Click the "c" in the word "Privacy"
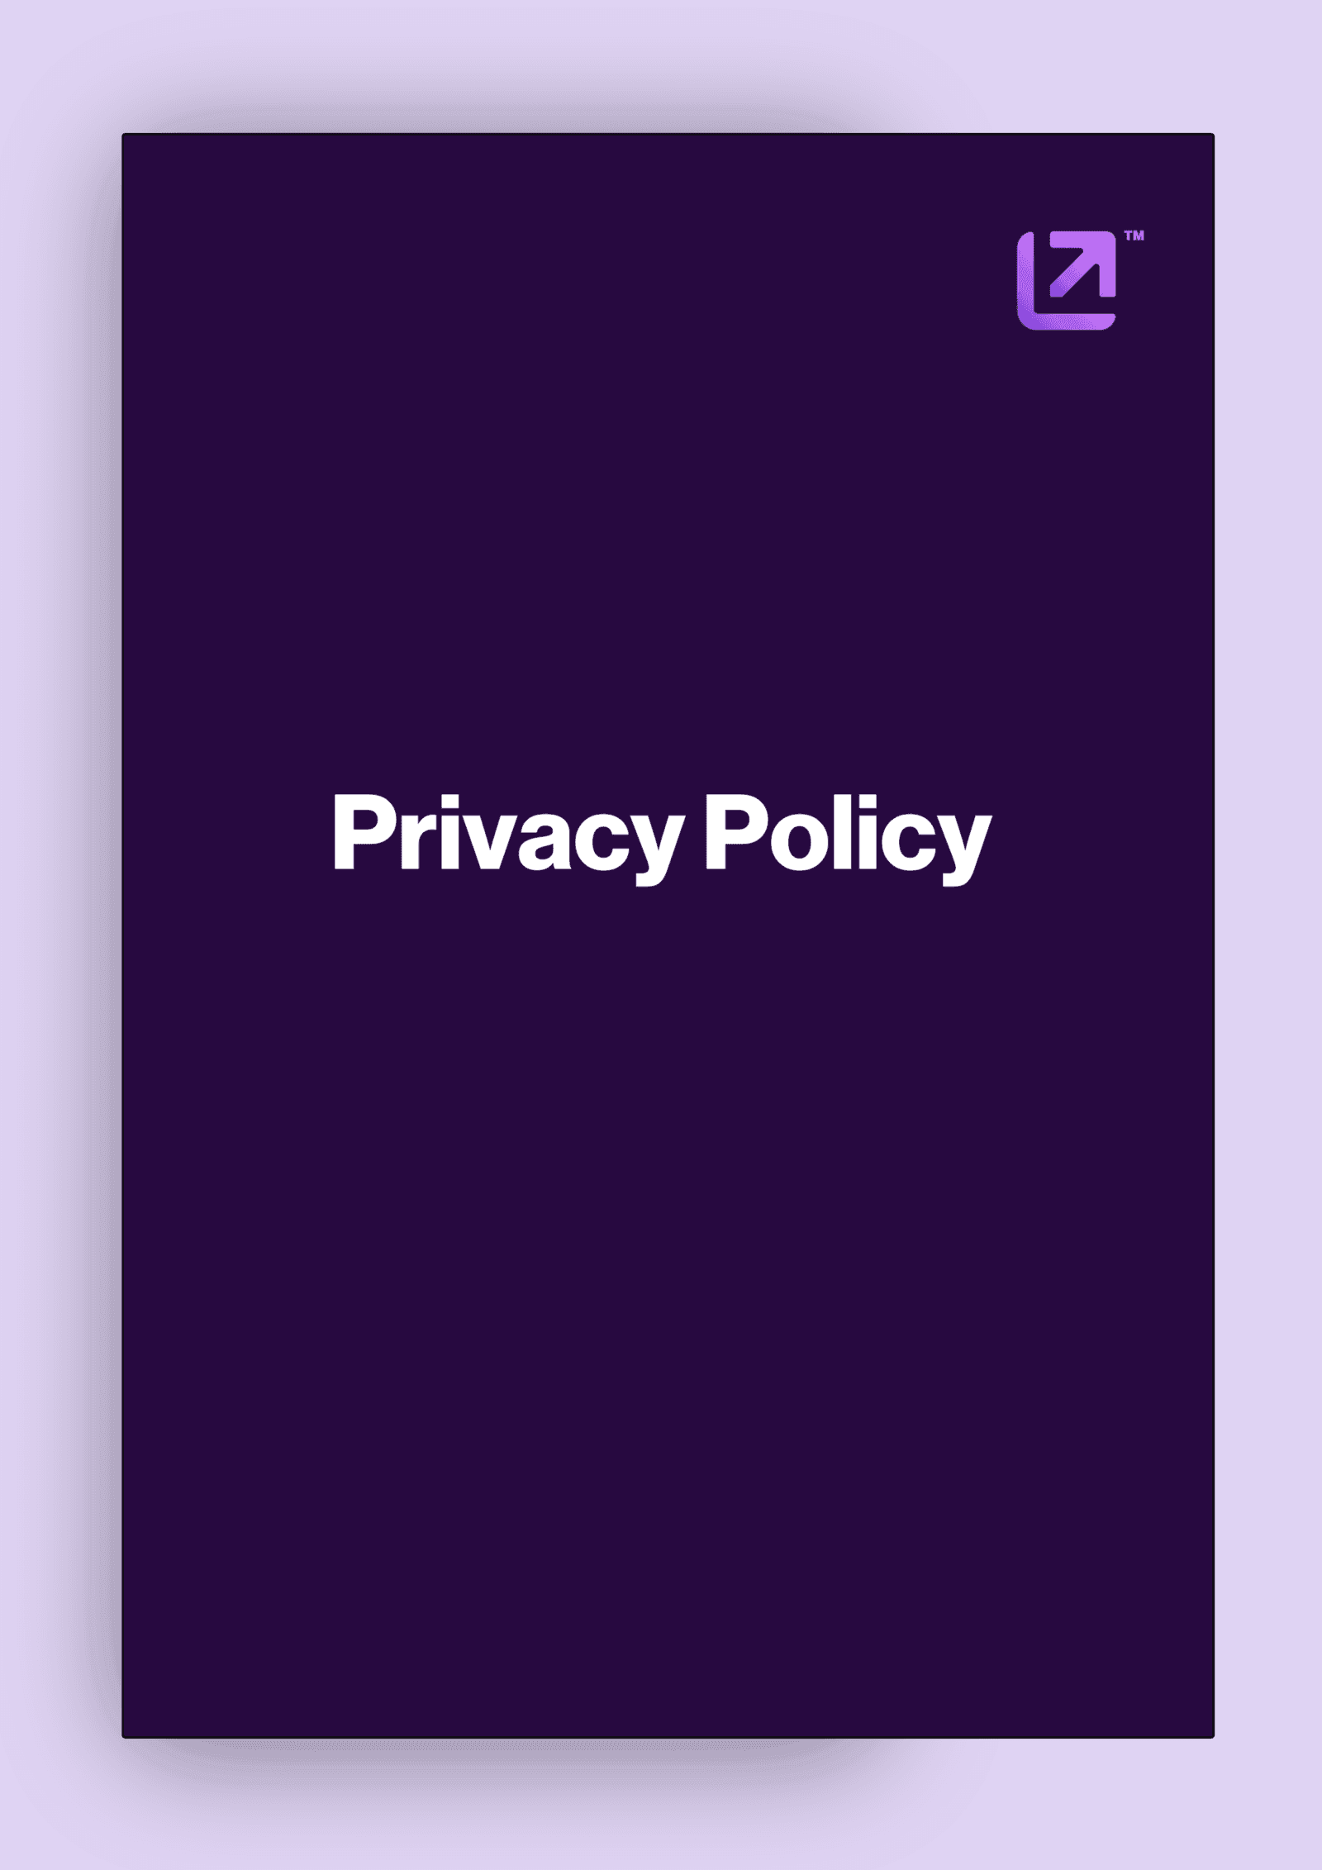The image size is (1322, 1870). pos(602,841)
